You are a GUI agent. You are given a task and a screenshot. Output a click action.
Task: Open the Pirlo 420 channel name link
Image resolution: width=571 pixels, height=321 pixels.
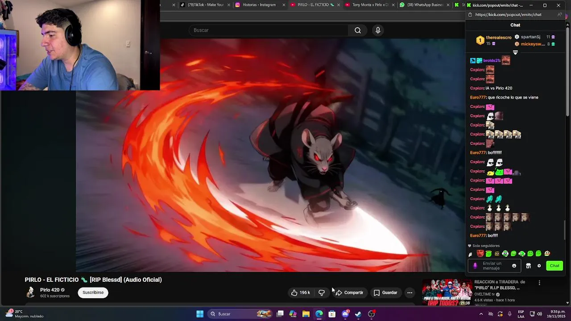click(50, 290)
